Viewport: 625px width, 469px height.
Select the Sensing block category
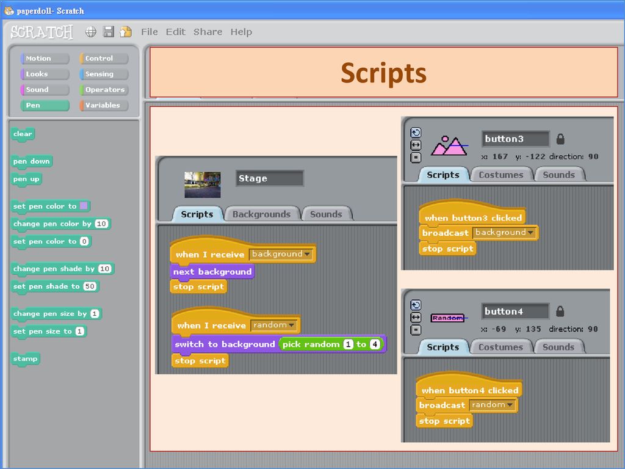[104, 74]
